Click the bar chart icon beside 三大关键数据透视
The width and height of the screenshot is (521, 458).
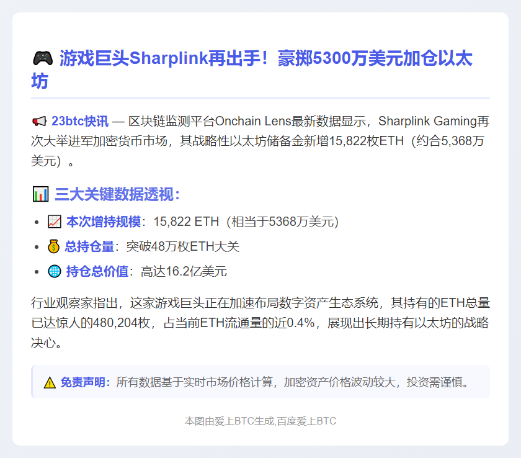(x=39, y=194)
